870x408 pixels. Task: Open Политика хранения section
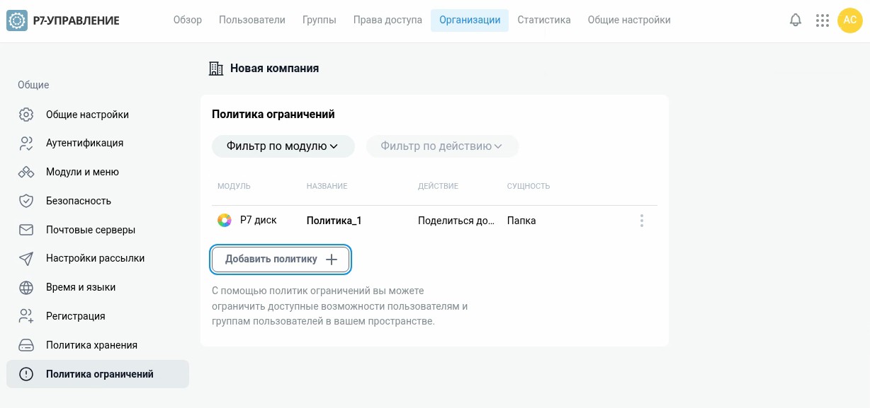pos(98,345)
